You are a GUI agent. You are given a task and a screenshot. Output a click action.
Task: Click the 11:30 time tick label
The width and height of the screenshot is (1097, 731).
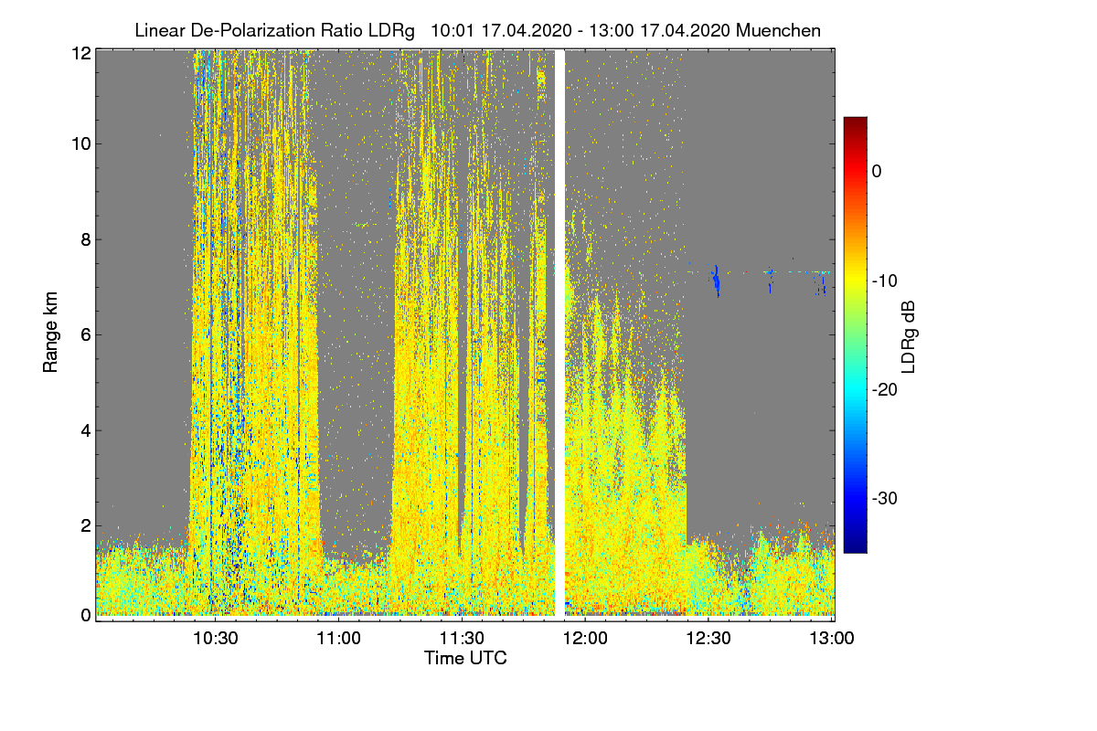coord(463,639)
